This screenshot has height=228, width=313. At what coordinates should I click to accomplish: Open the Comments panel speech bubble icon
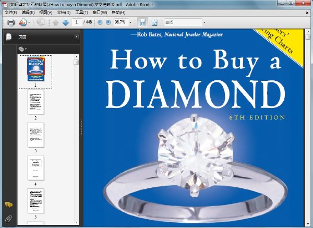(x=8, y=205)
